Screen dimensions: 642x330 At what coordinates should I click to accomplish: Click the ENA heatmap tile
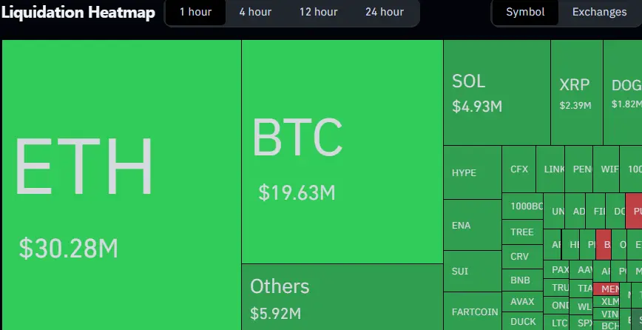coord(473,225)
